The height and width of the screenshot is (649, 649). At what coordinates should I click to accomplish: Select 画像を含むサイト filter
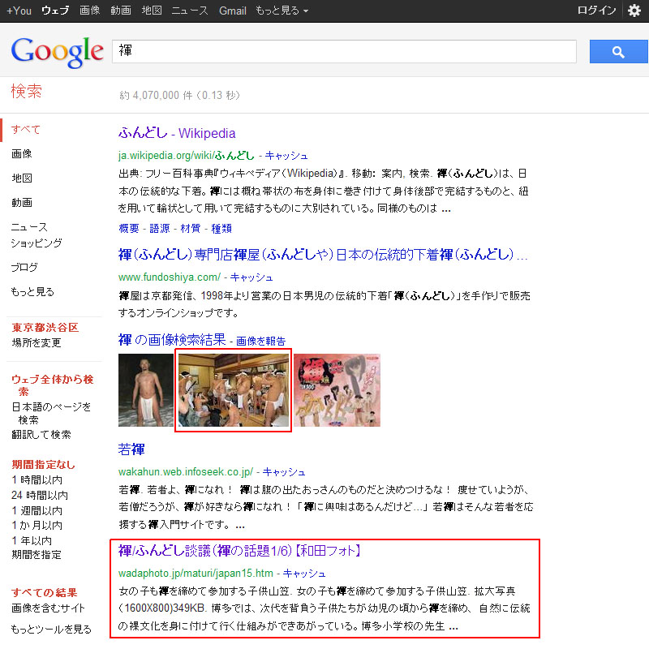48,608
